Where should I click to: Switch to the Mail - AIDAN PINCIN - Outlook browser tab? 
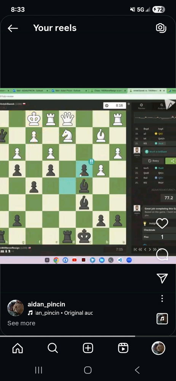30,90
